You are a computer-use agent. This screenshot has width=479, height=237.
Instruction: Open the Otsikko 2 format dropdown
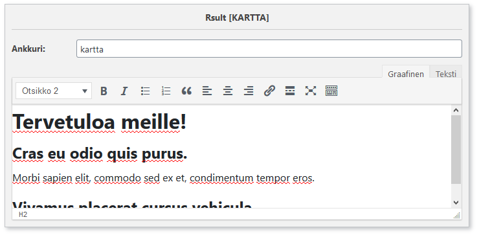tap(54, 91)
